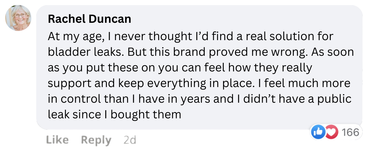Like Rachel Duncan's comment
Viewport: 369px width, 152px height.
coord(57,140)
